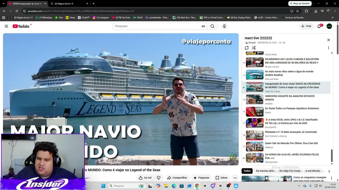Open Chrome extensions puzzle icon
The width and height of the screenshot is (339, 190).
click(x=306, y=11)
